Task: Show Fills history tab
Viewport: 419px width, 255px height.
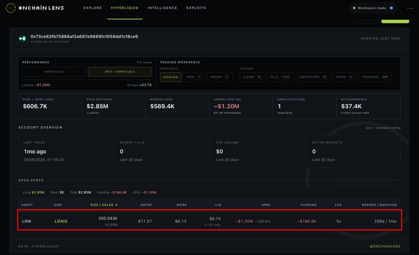Action: 280,77
